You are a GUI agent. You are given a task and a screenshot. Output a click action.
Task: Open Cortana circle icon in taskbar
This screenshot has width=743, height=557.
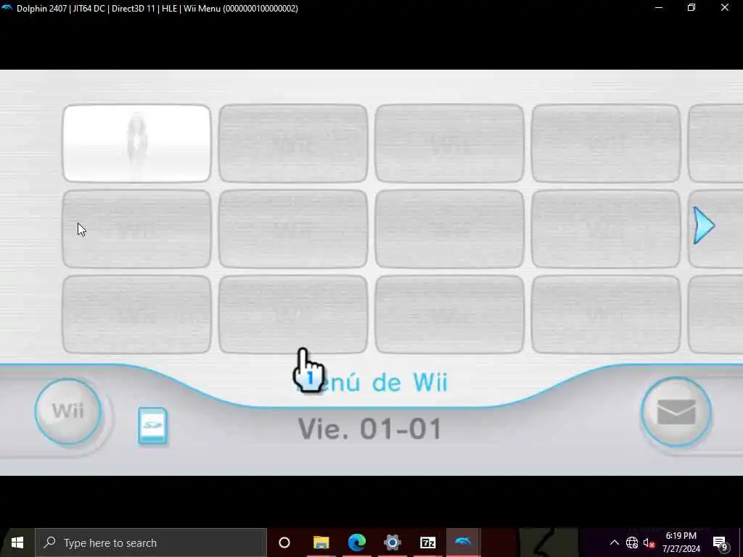pyautogui.click(x=284, y=542)
